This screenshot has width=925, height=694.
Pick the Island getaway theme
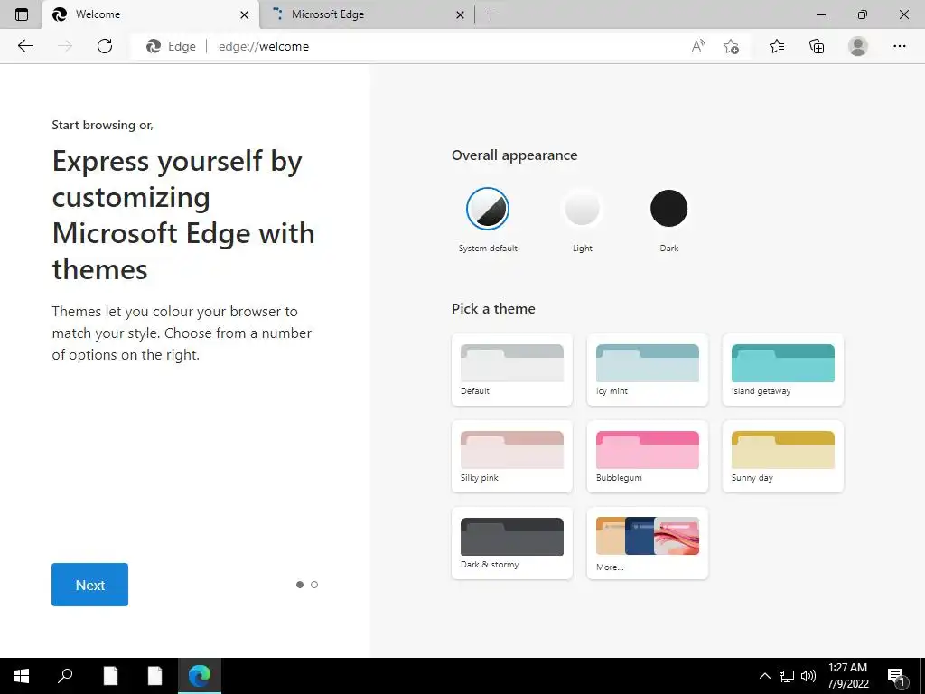tap(783, 370)
